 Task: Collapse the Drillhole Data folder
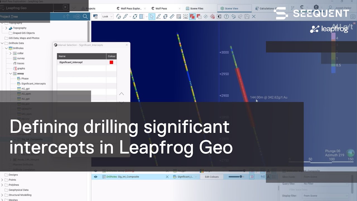pos(2,43)
